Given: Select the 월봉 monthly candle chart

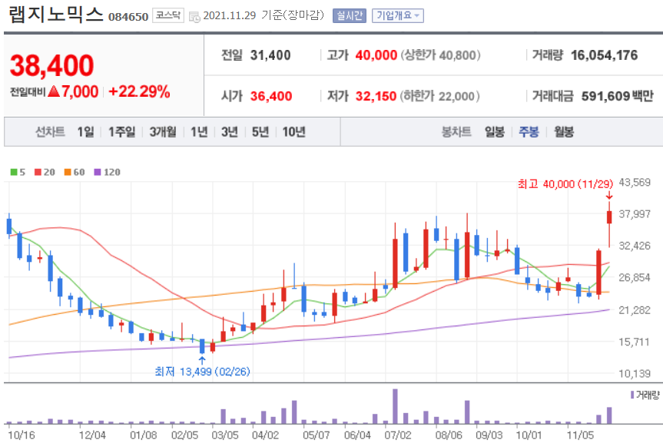Looking at the screenshot, I should [564, 132].
